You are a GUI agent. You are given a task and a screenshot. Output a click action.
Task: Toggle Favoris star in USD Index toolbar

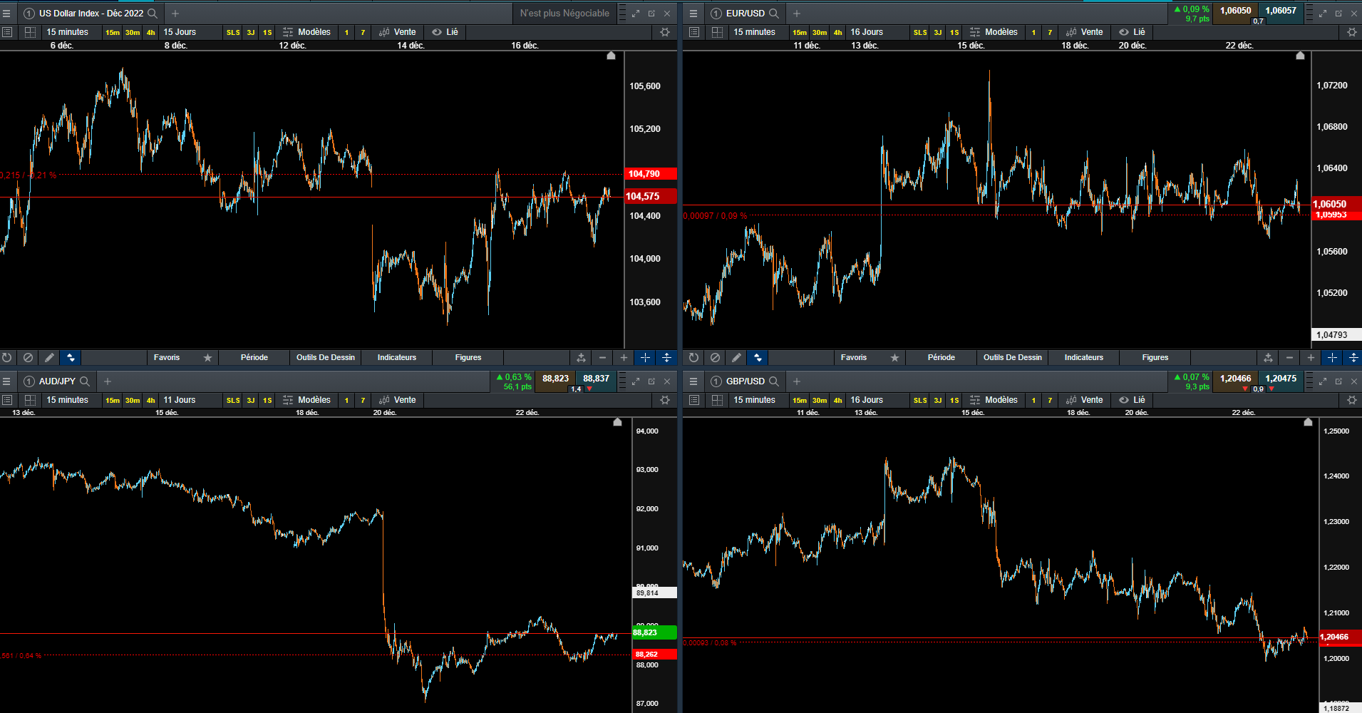pos(207,358)
